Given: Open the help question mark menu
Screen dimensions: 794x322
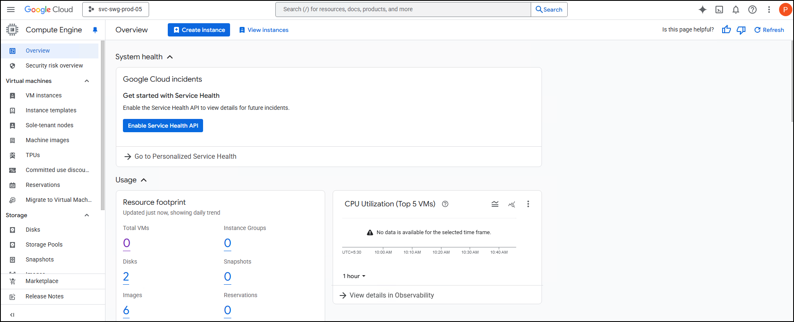Looking at the screenshot, I should [752, 10].
